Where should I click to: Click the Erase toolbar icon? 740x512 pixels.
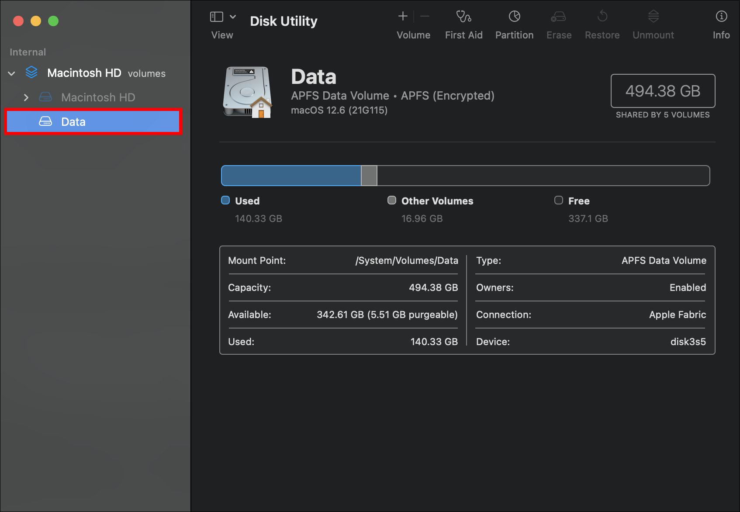558,17
